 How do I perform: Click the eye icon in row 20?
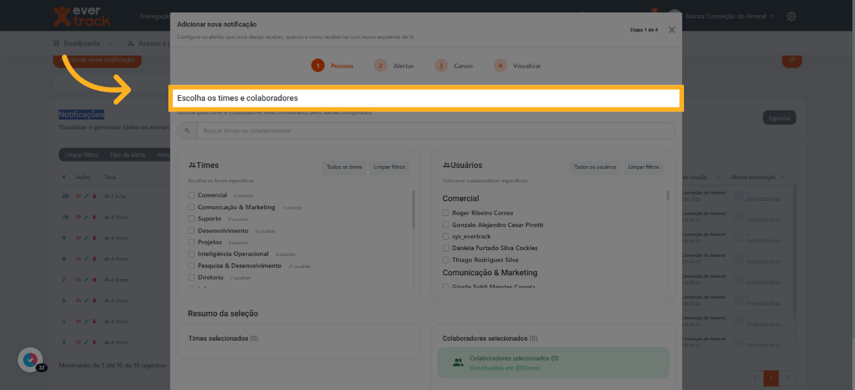coord(78,196)
